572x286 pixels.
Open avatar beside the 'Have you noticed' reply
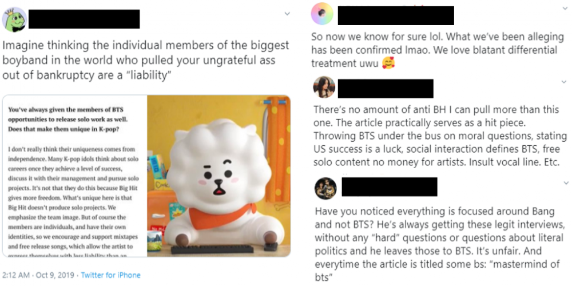(x=325, y=188)
